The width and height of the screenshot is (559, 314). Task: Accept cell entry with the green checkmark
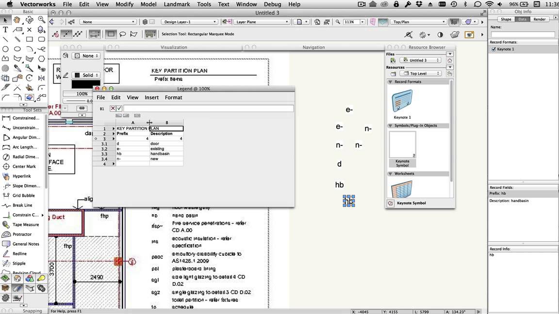[x=119, y=108]
